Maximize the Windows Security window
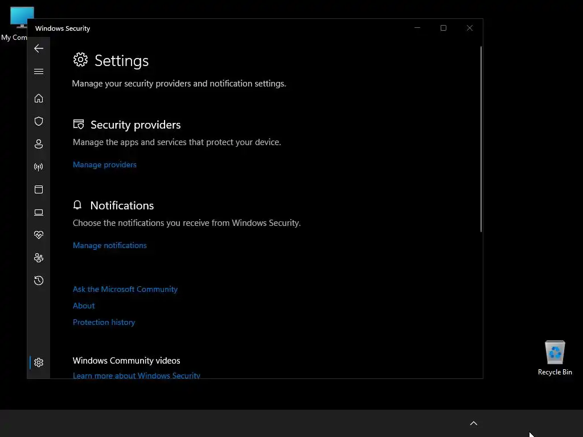This screenshot has height=437, width=583. click(443, 28)
